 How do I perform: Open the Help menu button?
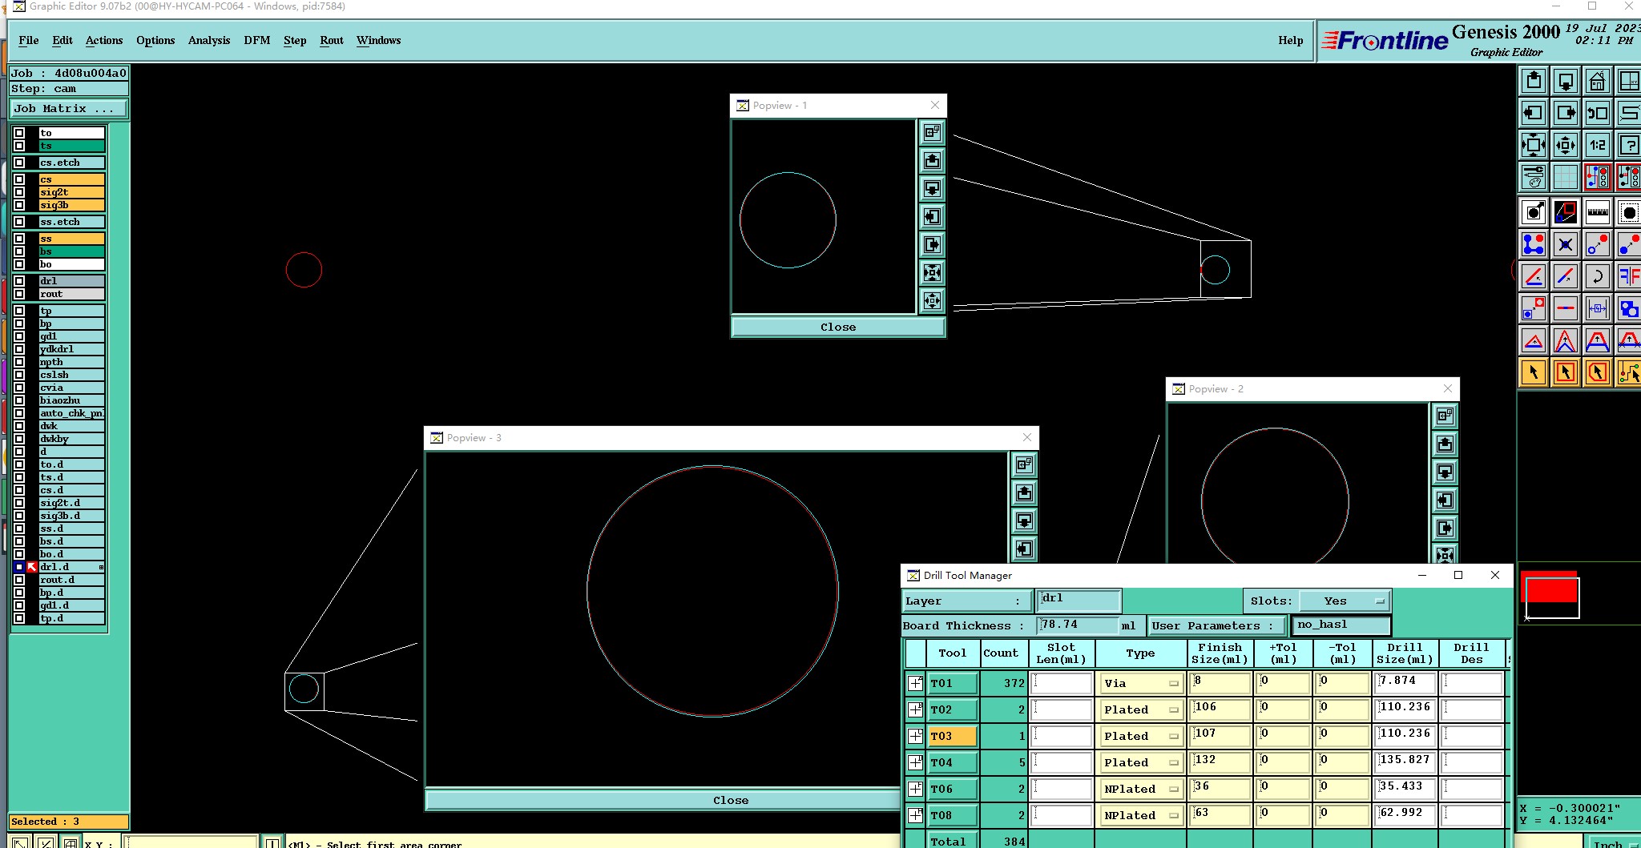coord(1290,40)
